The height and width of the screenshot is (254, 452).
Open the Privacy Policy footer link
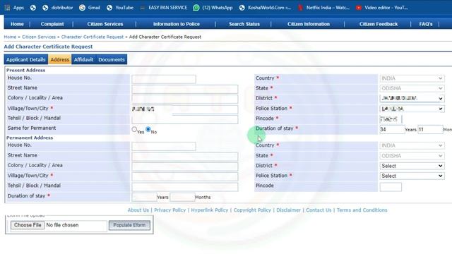point(170,210)
